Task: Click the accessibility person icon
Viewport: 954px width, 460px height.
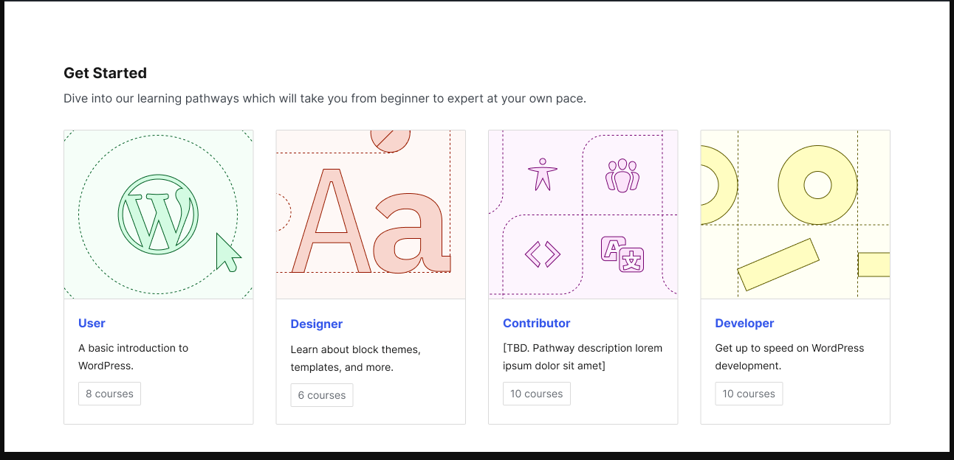Action: click(543, 175)
